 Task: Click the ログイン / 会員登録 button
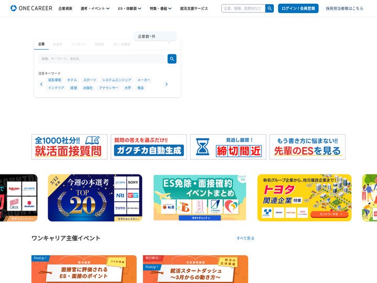click(298, 8)
